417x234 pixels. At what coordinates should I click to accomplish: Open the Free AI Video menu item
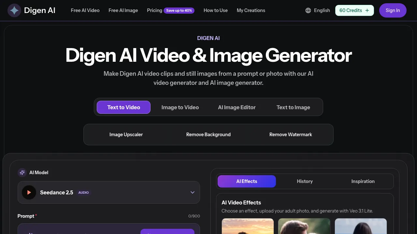(85, 10)
